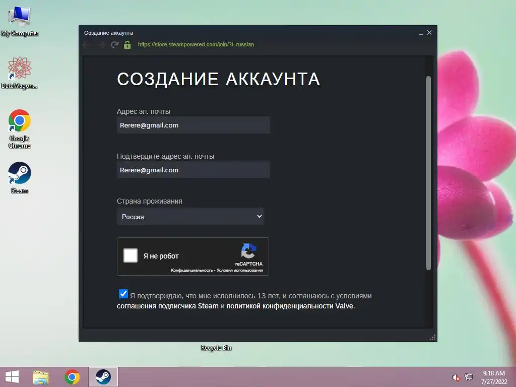This screenshot has height=387, width=516.
Task: Click the green padlock security icon
Action: pyautogui.click(x=127, y=45)
